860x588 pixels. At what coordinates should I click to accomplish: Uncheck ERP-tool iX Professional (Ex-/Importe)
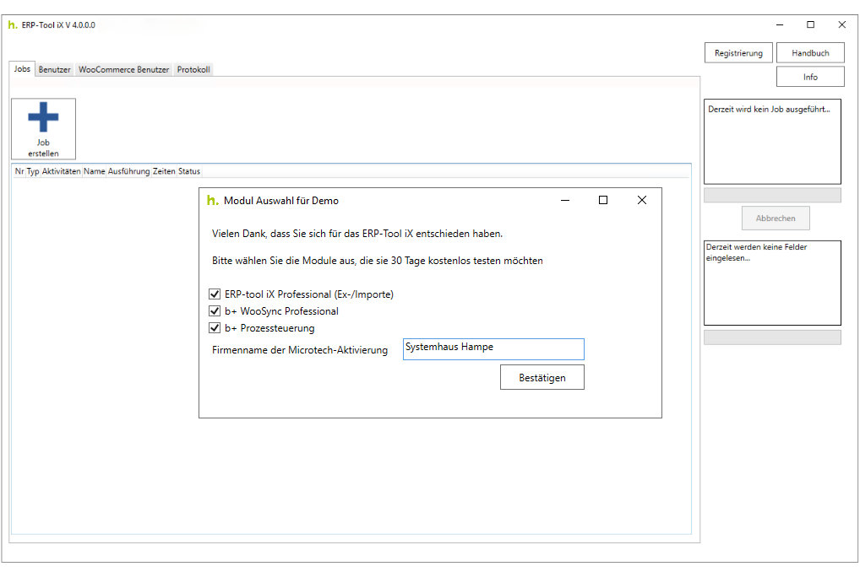[215, 294]
